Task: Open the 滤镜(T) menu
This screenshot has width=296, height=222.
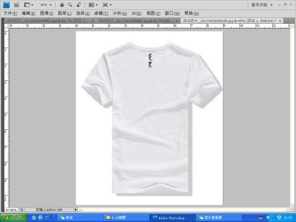Action: pyautogui.click(x=101, y=13)
